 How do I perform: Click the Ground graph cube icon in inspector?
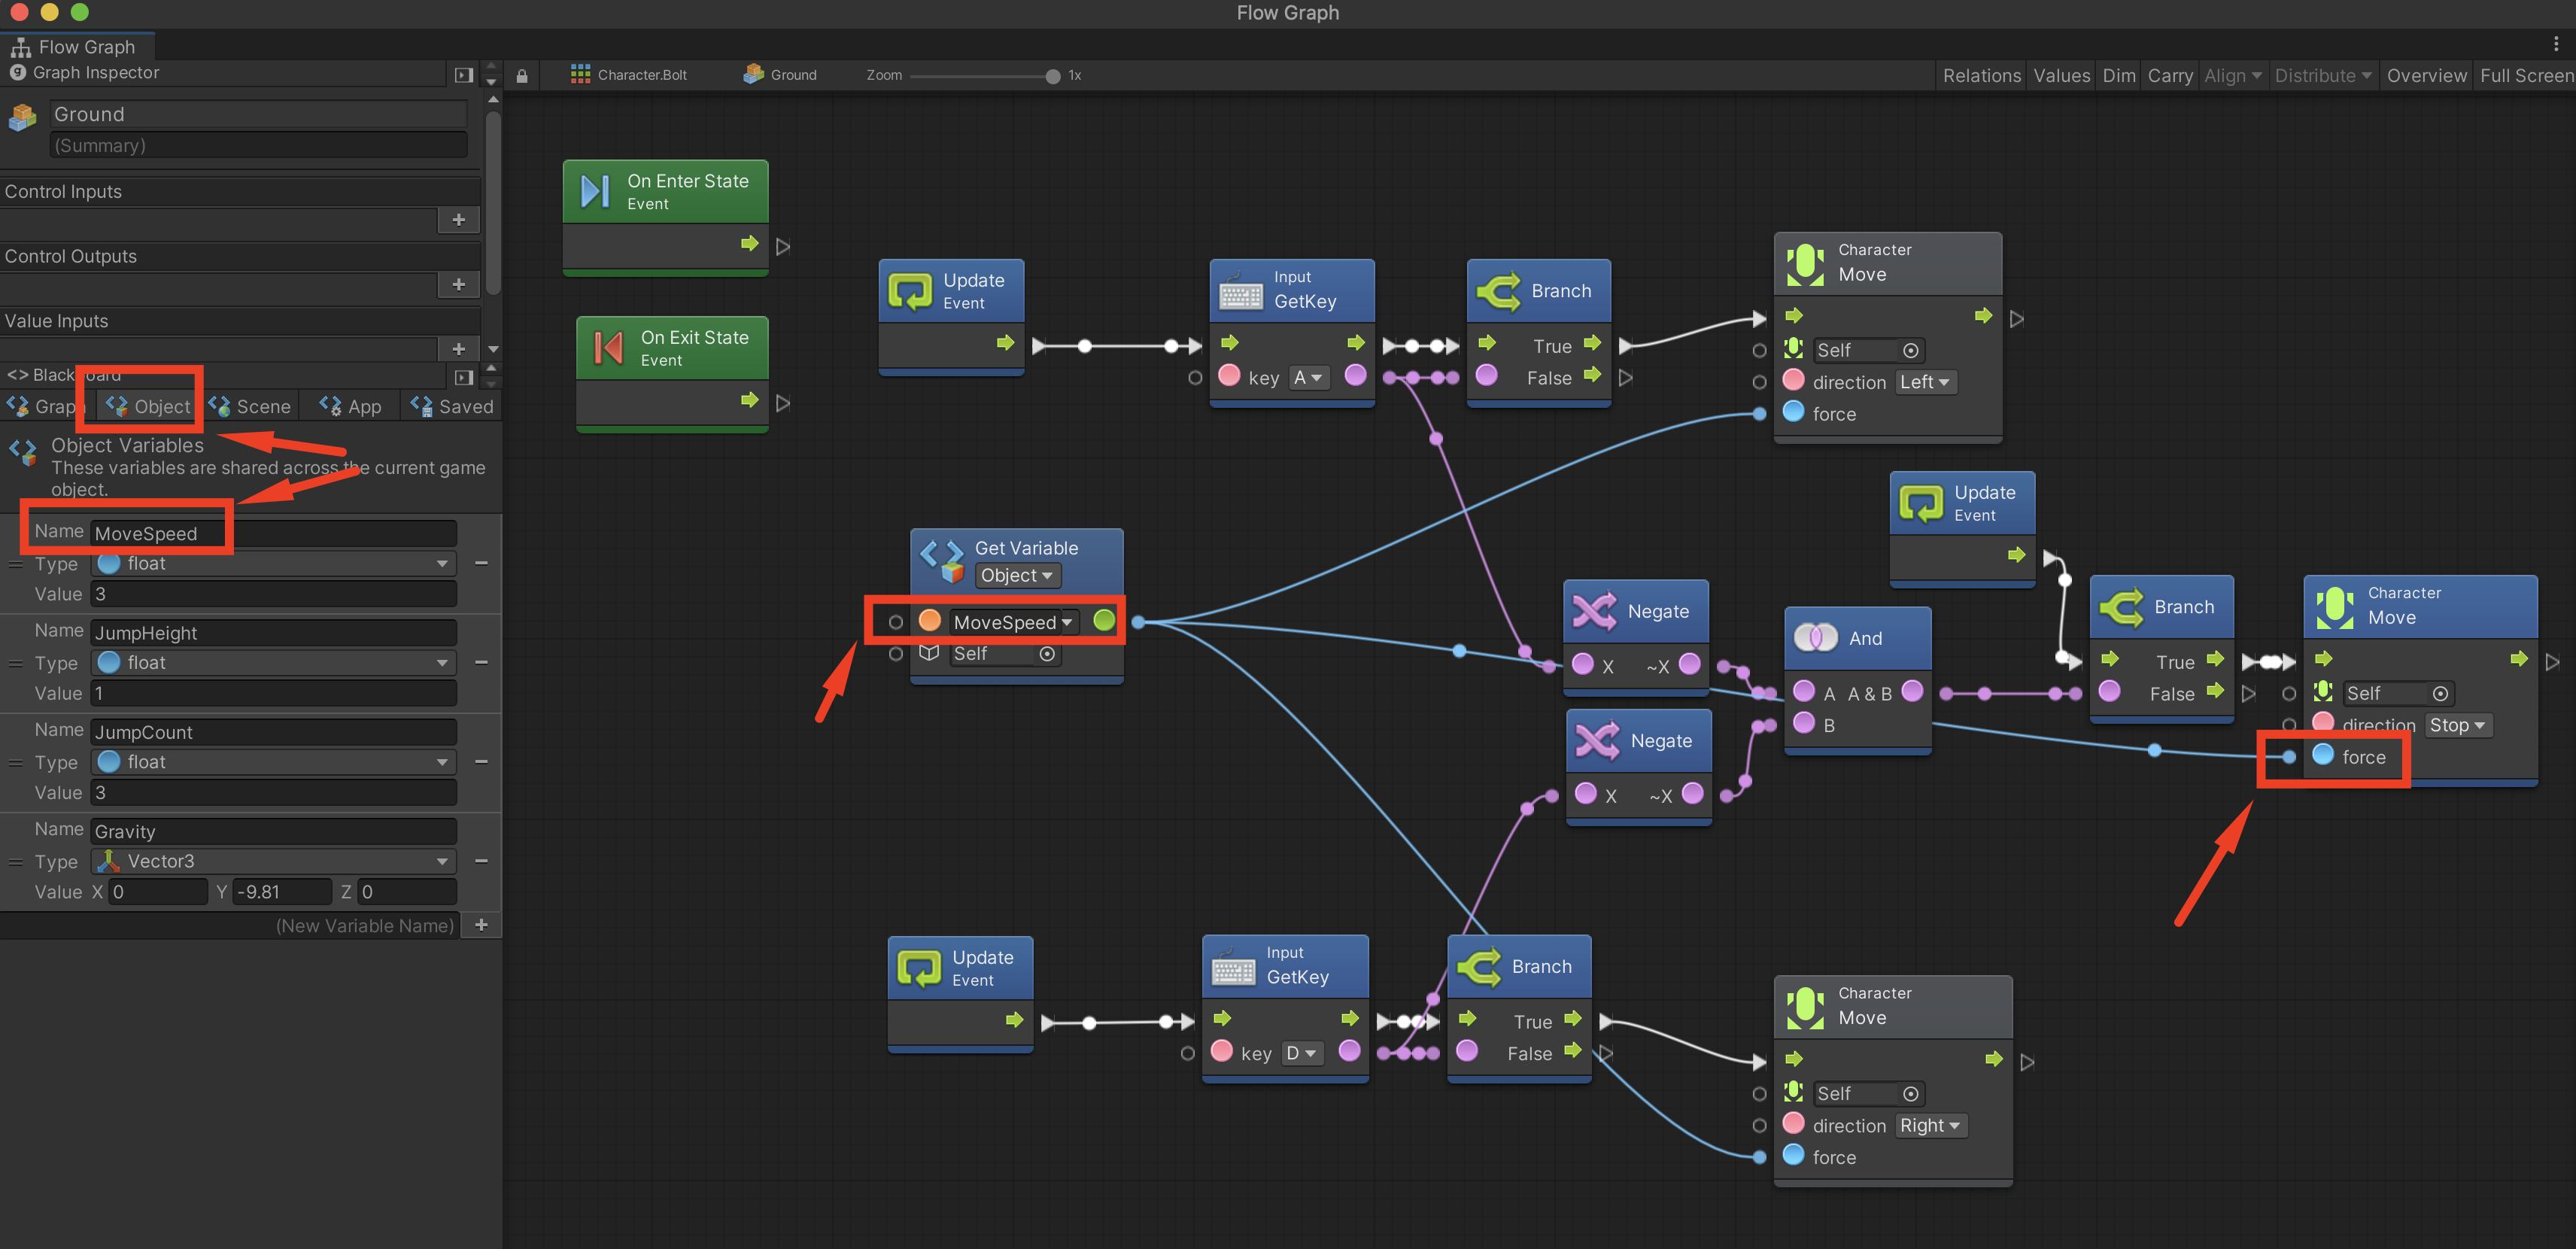(x=22, y=118)
